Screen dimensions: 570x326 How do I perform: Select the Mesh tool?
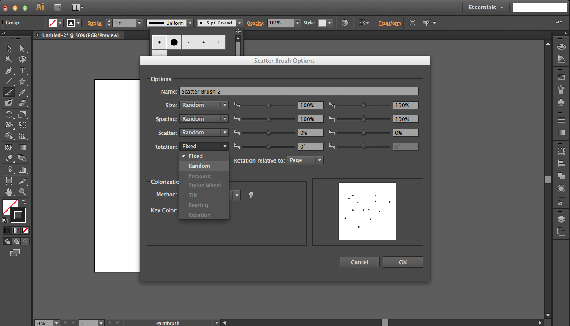[9, 147]
